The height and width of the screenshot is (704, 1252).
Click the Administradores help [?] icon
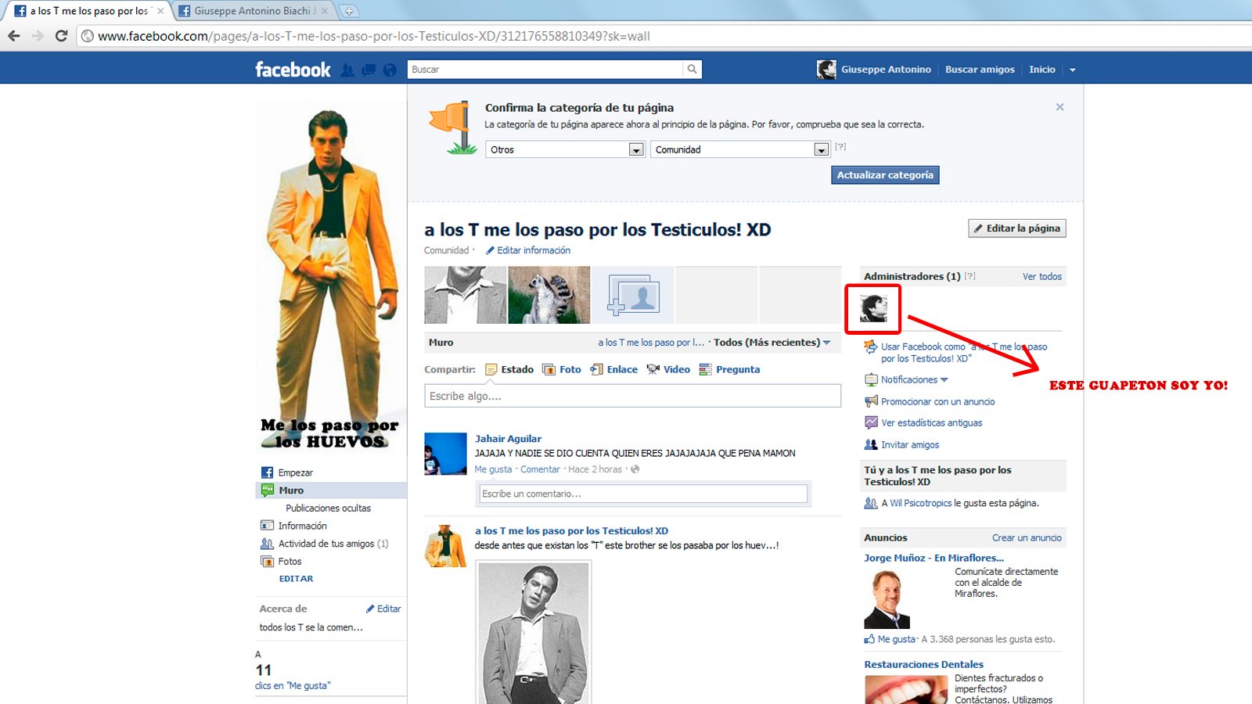970,276
